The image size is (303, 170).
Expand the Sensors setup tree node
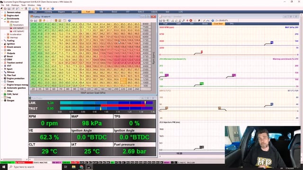pyautogui.click(x=2, y=12)
